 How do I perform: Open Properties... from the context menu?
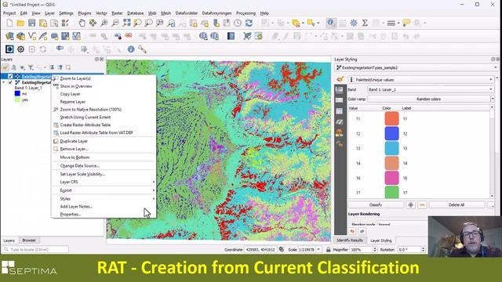click(71, 215)
